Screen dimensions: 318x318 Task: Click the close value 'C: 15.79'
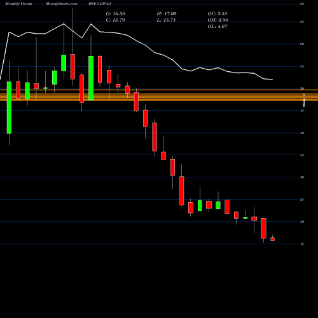pos(115,20)
